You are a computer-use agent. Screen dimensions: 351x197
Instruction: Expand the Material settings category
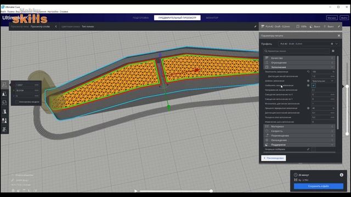[x=299, y=126]
